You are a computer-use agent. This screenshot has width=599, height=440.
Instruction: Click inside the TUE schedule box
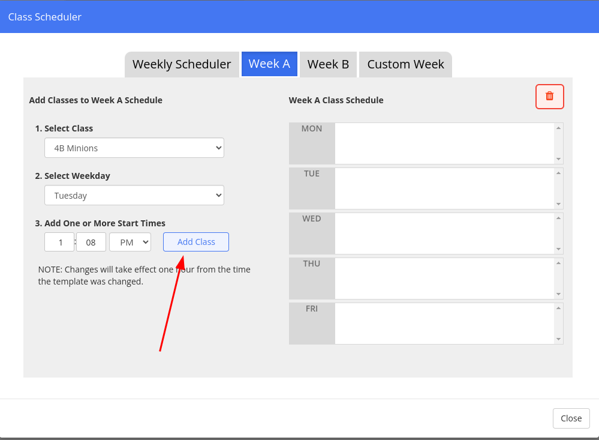(x=445, y=188)
